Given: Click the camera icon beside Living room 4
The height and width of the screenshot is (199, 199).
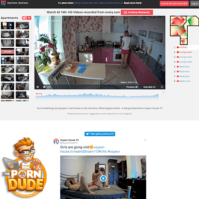Looking at the screenshot, I should (178, 62).
